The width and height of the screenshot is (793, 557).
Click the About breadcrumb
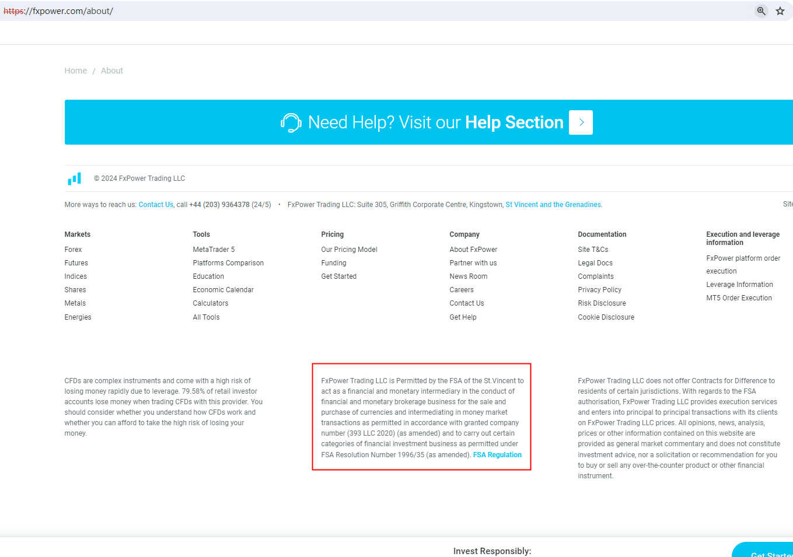112,71
